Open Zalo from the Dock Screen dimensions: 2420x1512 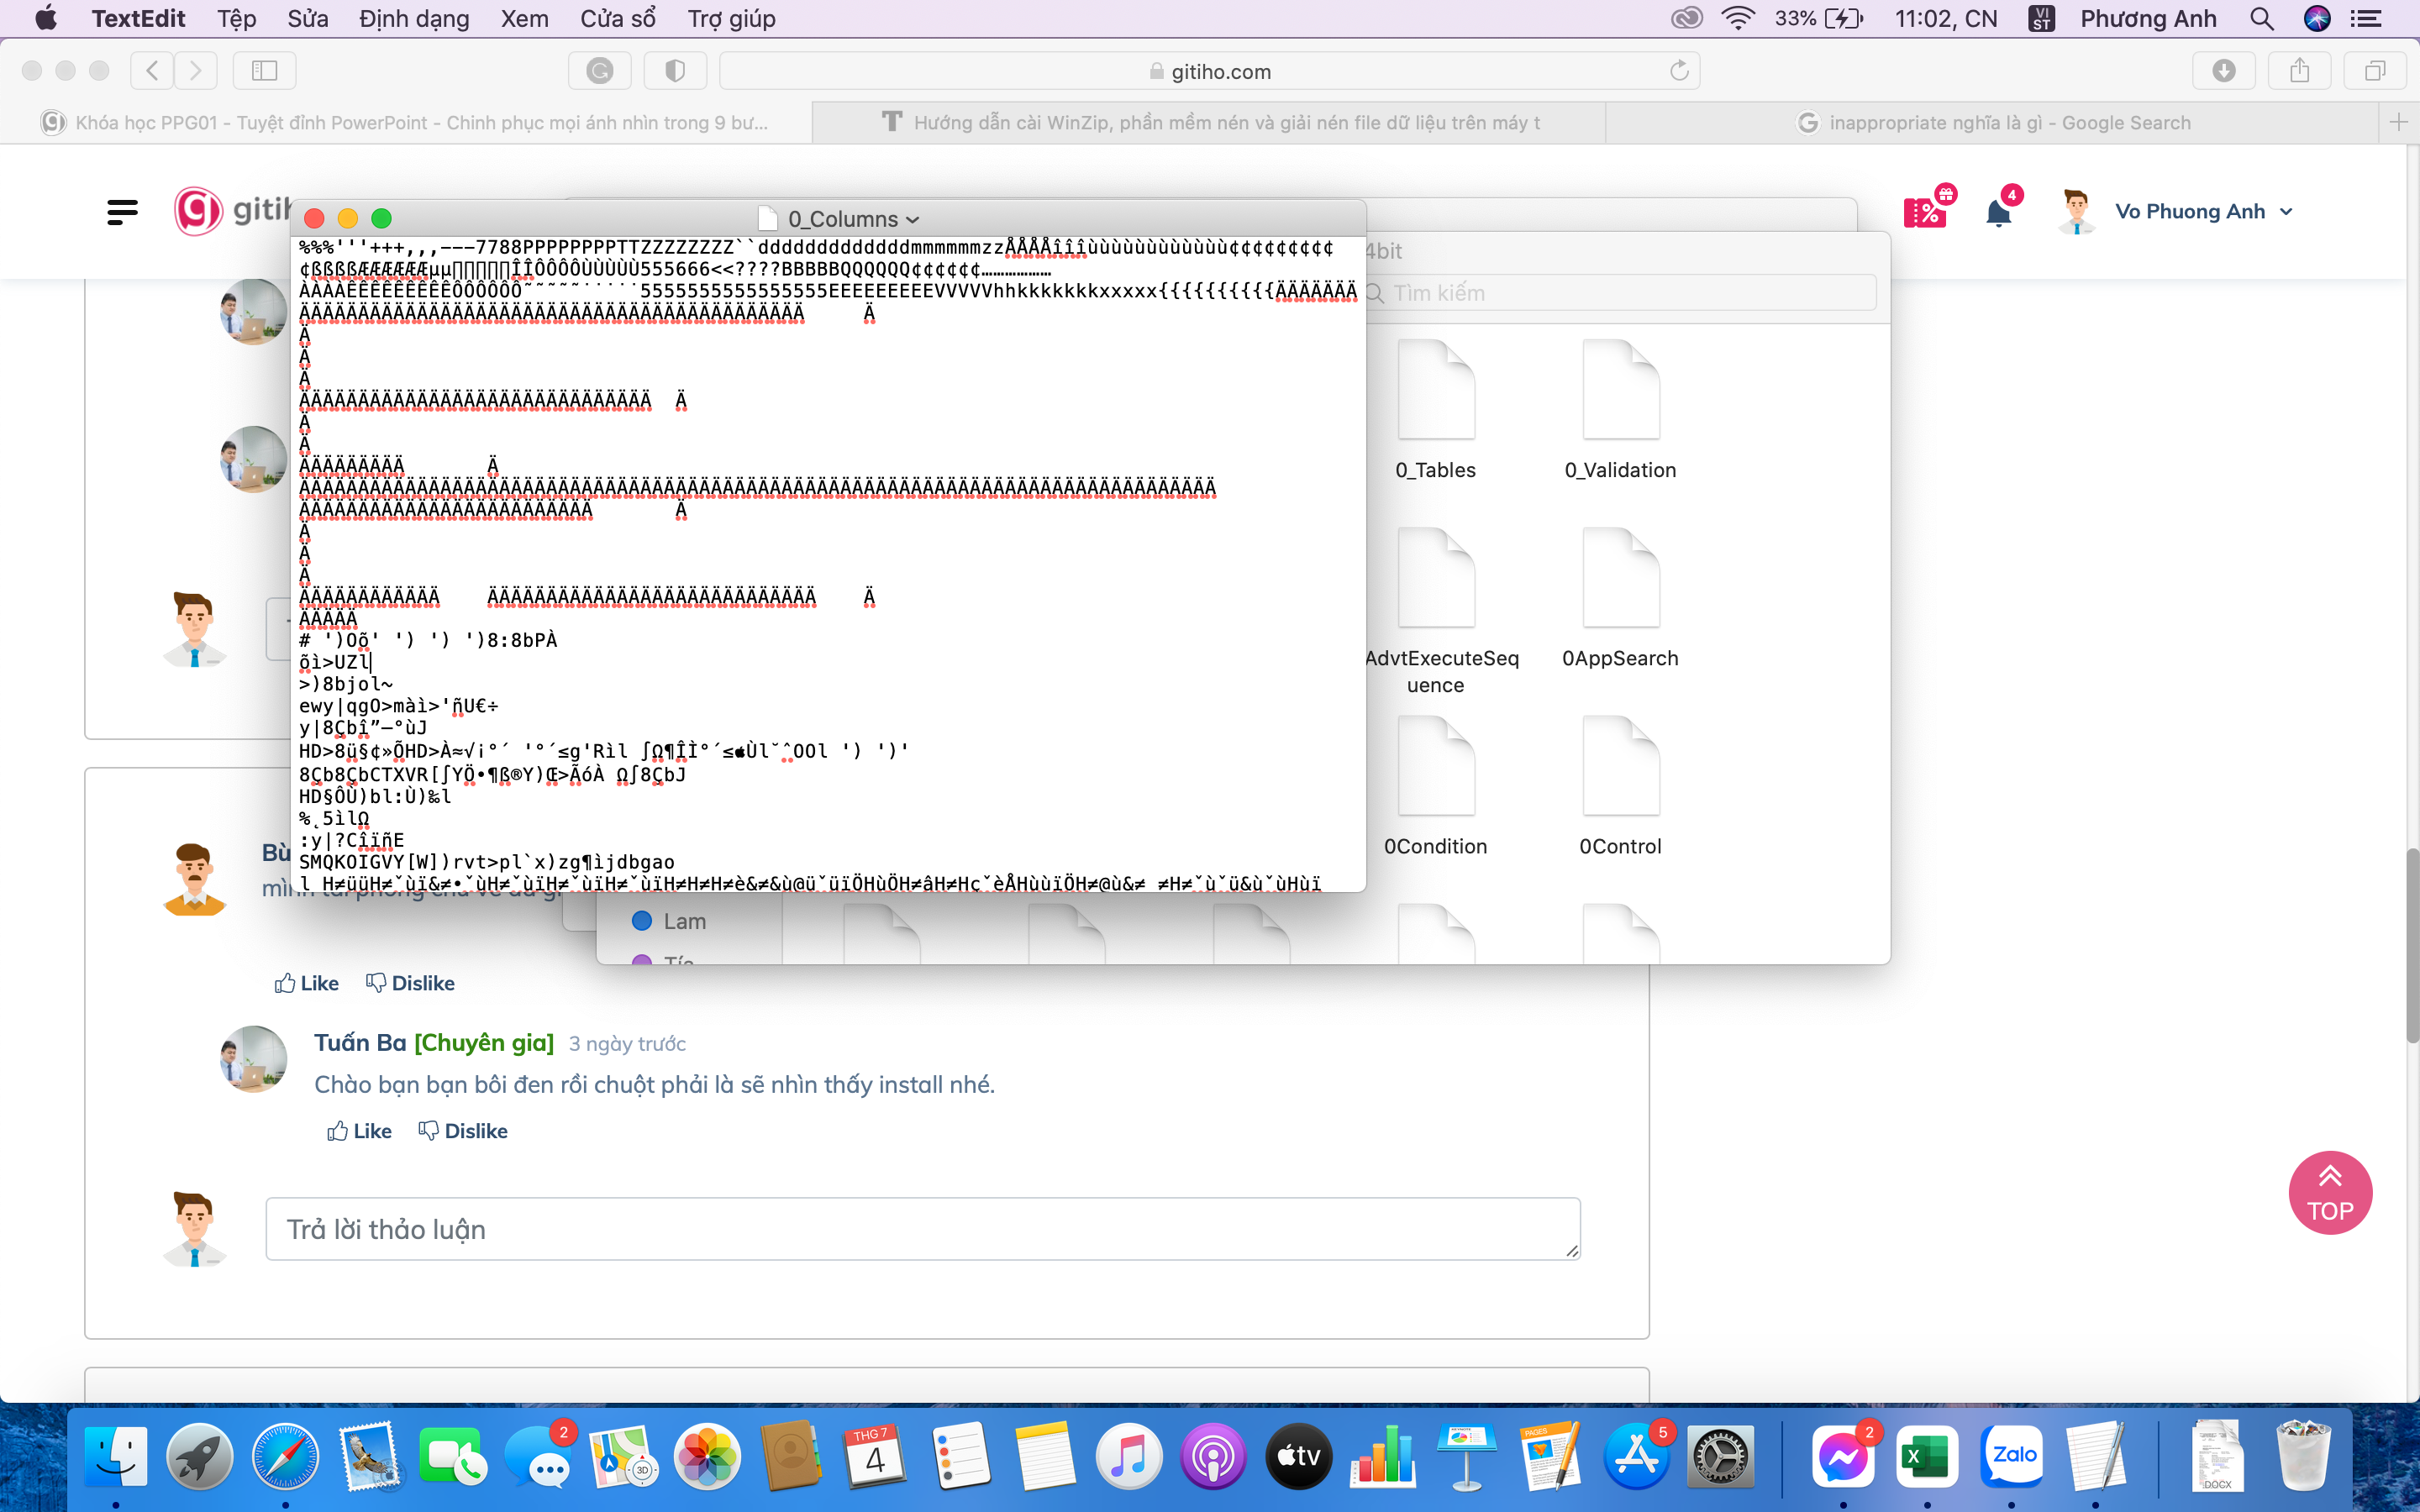pyautogui.click(x=2012, y=1456)
